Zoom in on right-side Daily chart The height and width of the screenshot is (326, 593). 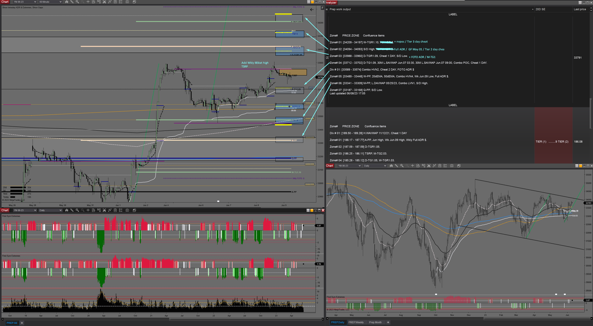[402, 166]
